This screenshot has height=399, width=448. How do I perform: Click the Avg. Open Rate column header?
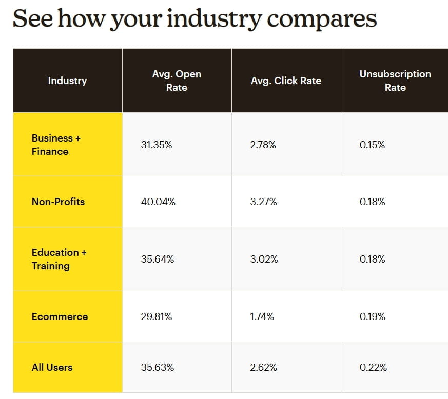coord(177,81)
